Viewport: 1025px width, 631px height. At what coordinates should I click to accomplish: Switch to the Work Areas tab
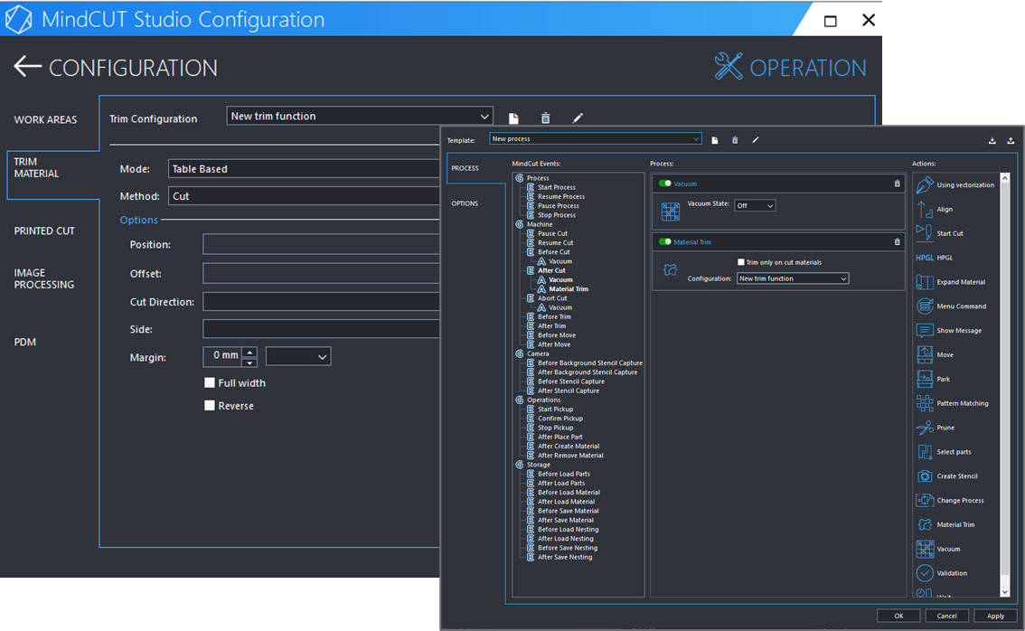point(46,119)
